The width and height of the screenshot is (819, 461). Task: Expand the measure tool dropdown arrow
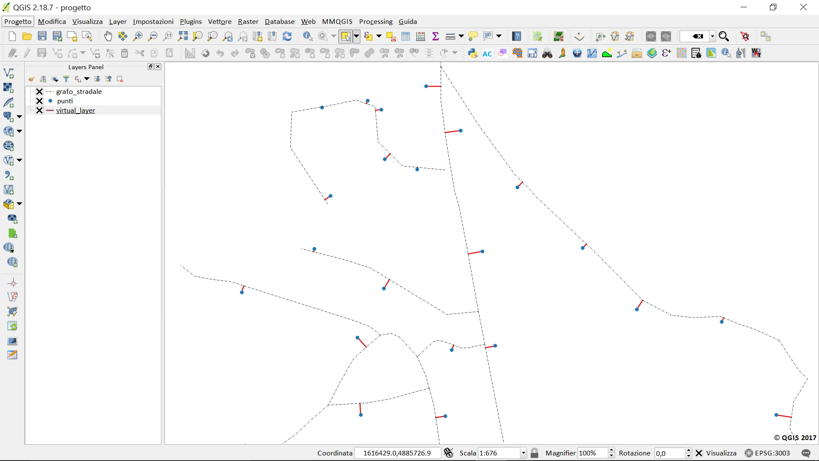coord(461,37)
